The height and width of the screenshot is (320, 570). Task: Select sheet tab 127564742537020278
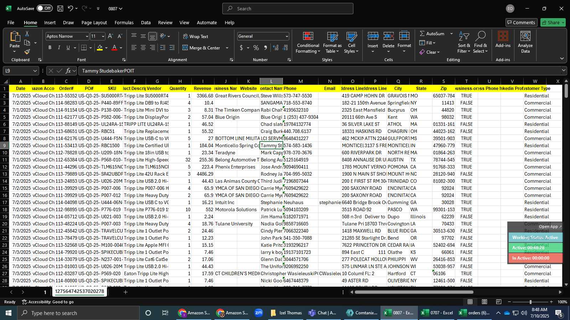[x=79, y=292]
